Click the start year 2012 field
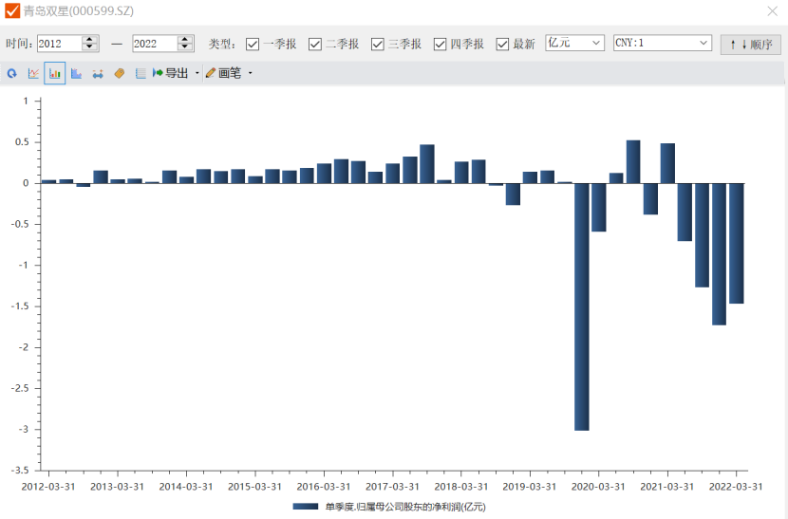This screenshot has width=788, height=519. point(59,44)
